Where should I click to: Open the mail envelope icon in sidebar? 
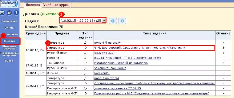click(2, 13)
